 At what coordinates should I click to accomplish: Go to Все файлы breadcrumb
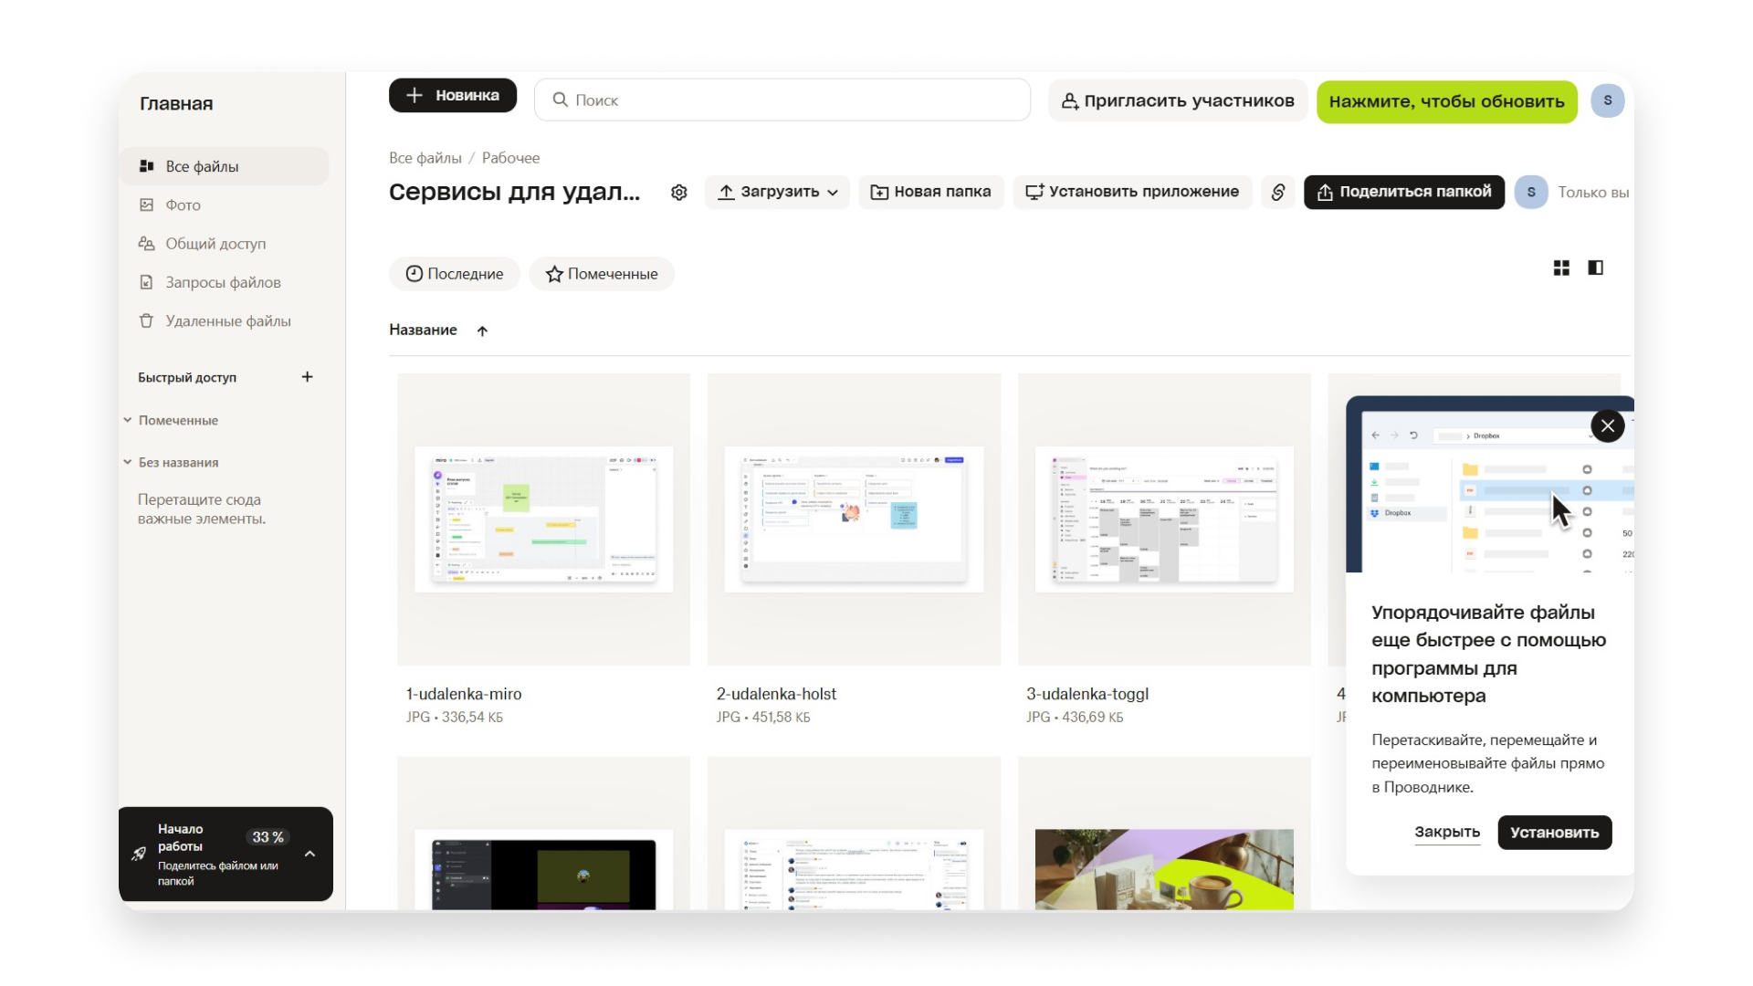pyautogui.click(x=425, y=158)
